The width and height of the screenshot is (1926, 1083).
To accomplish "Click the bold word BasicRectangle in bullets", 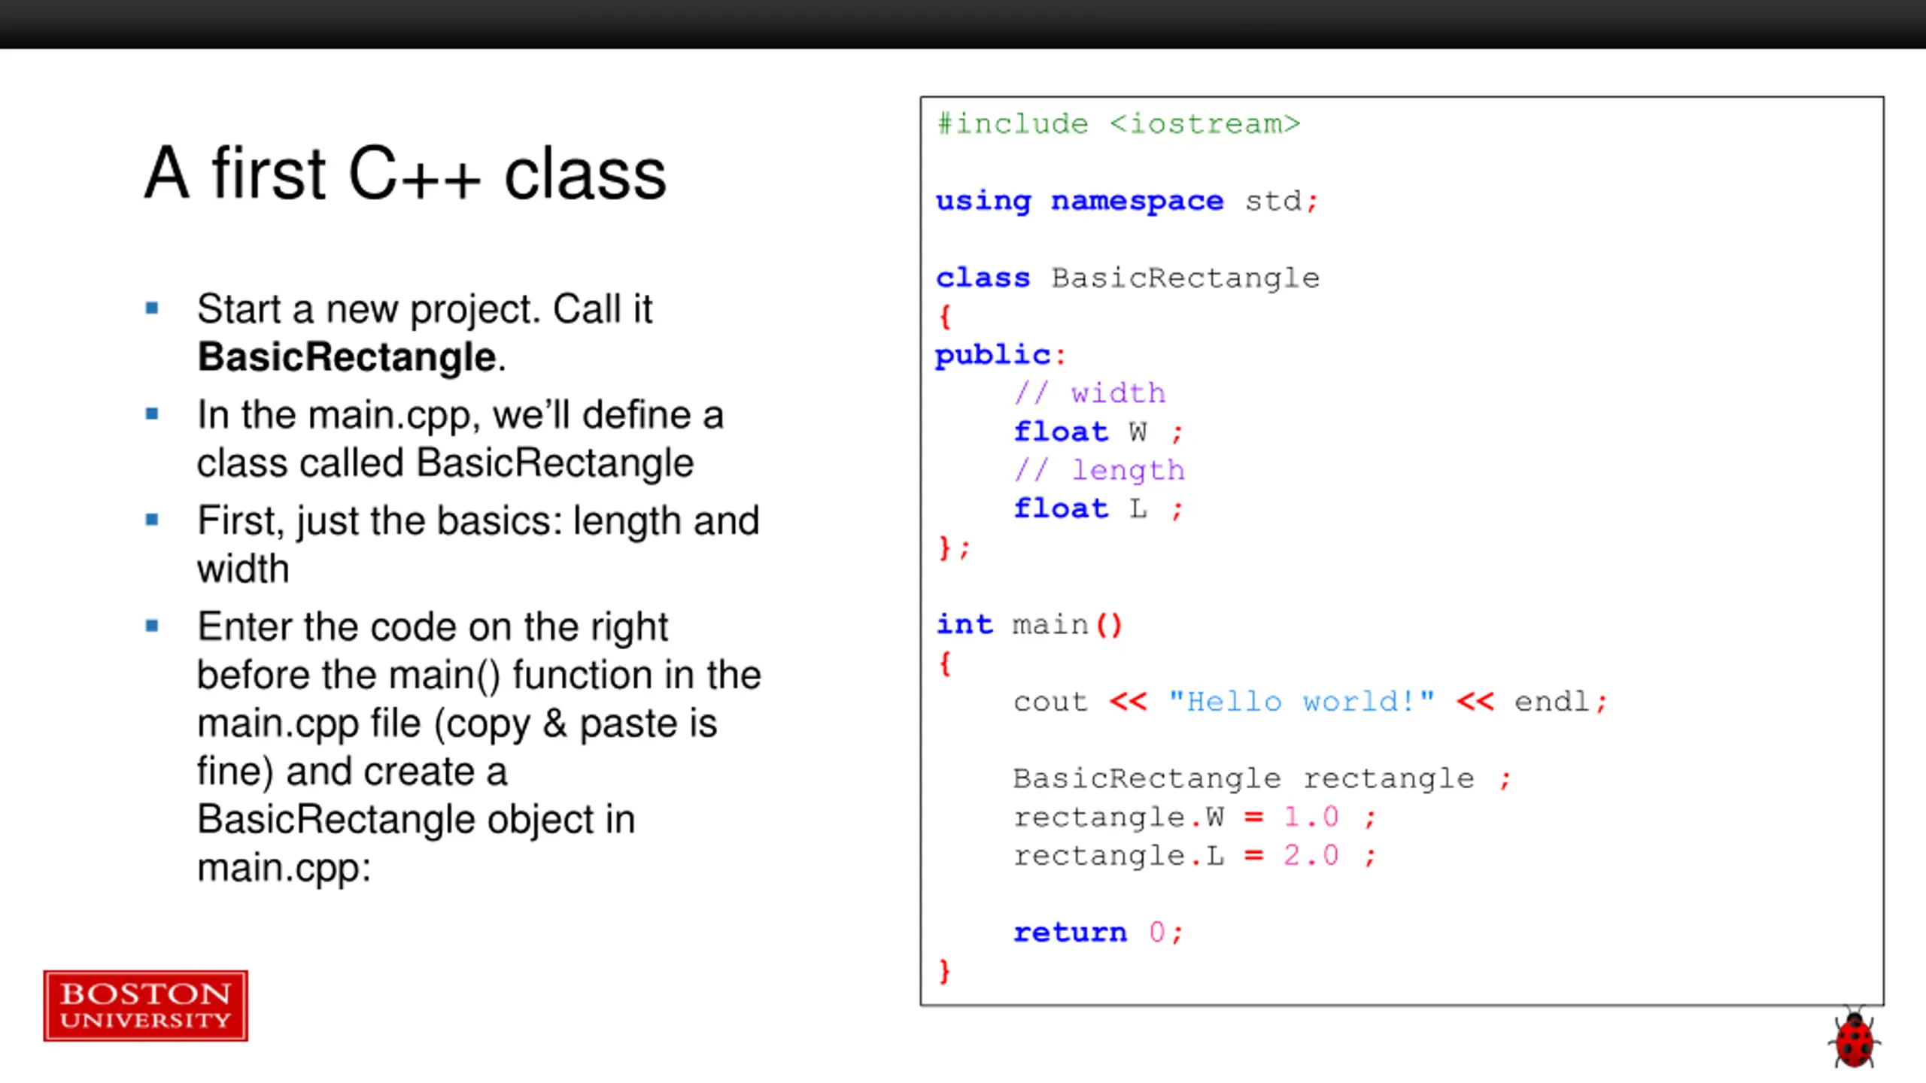I will pyautogui.click(x=347, y=356).
